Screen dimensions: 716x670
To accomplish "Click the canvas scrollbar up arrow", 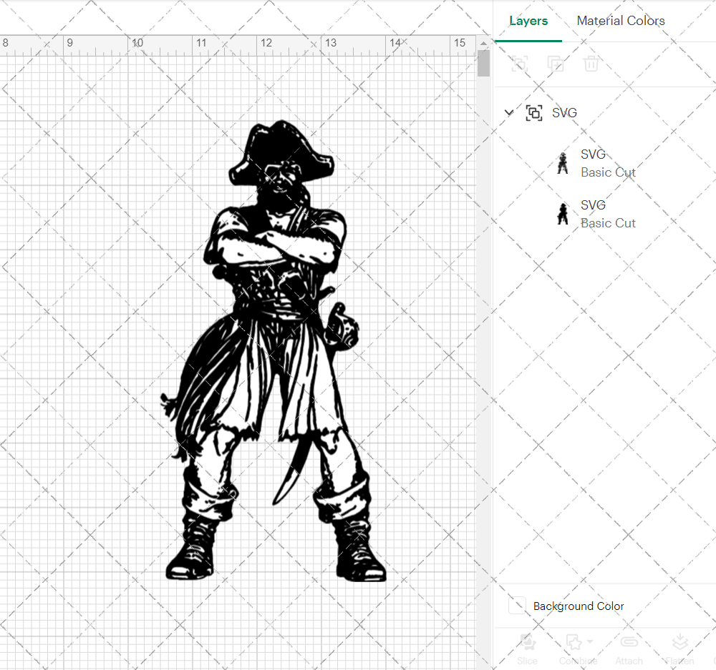I will 483,44.
